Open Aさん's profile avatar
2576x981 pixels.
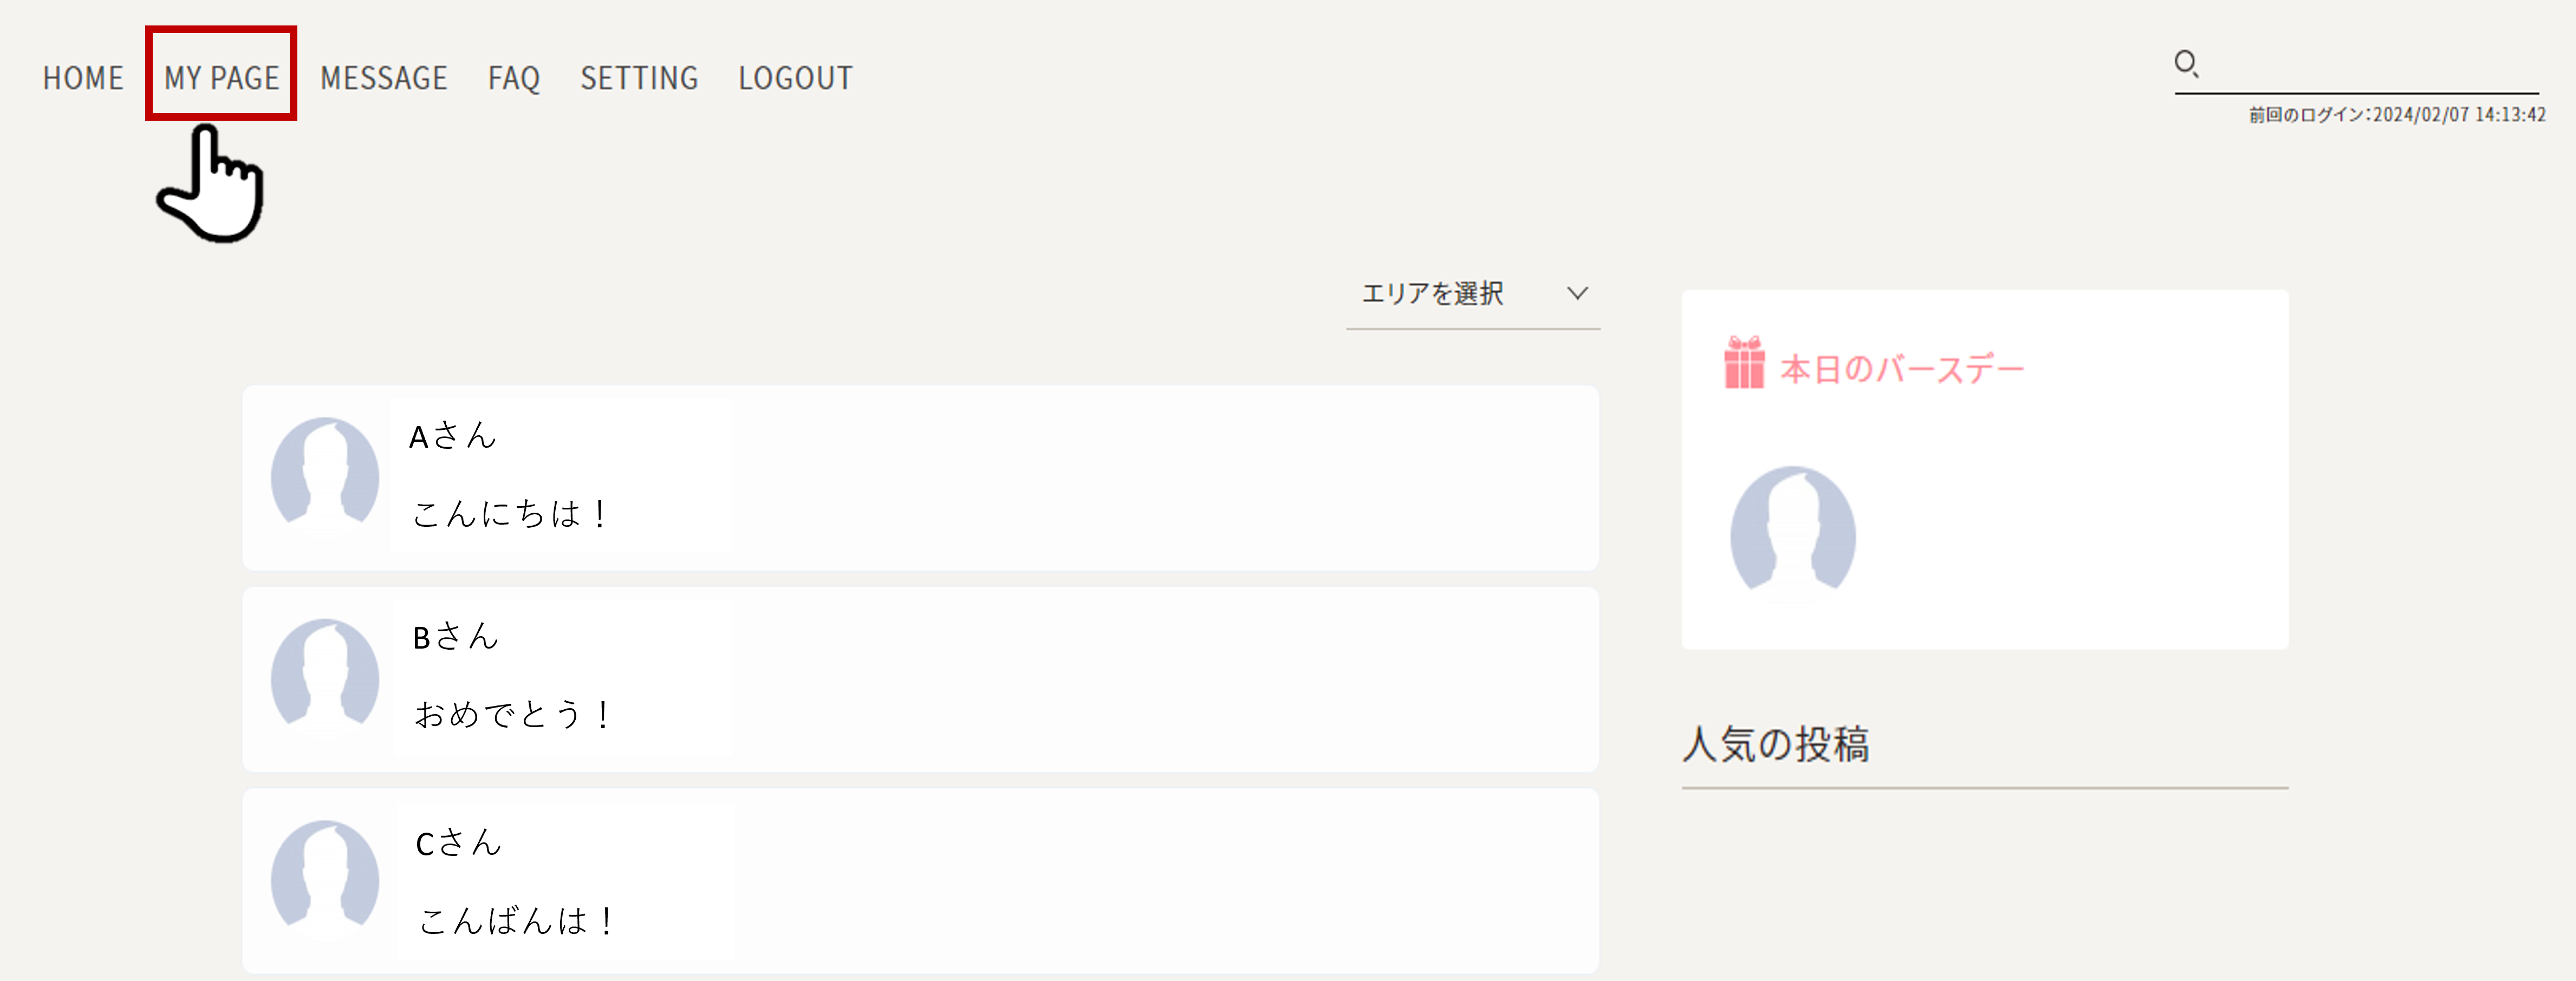pos(325,473)
